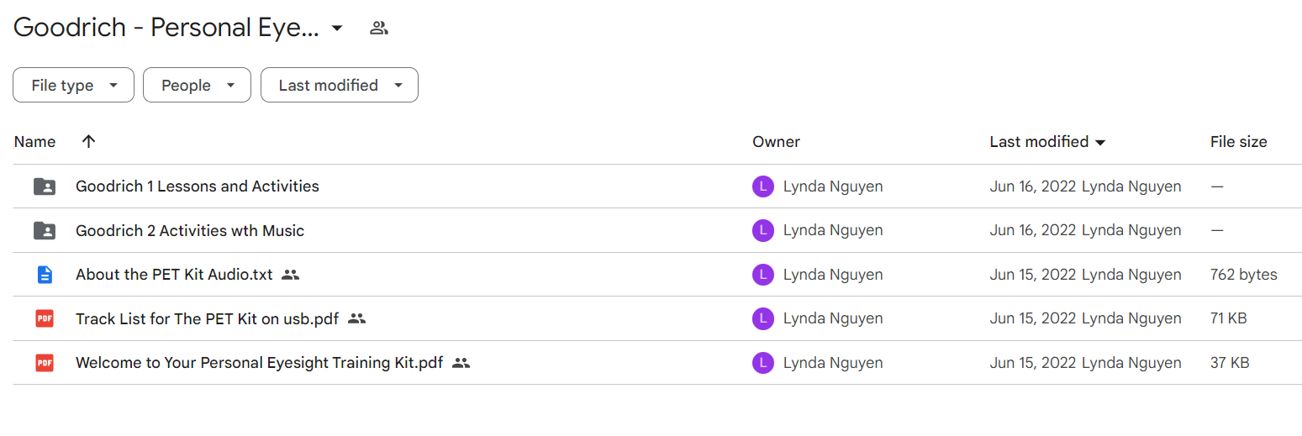Click the shared icon beside Welcome to Your Personal Eyesight PDF
The image size is (1302, 436).
click(x=461, y=363)
